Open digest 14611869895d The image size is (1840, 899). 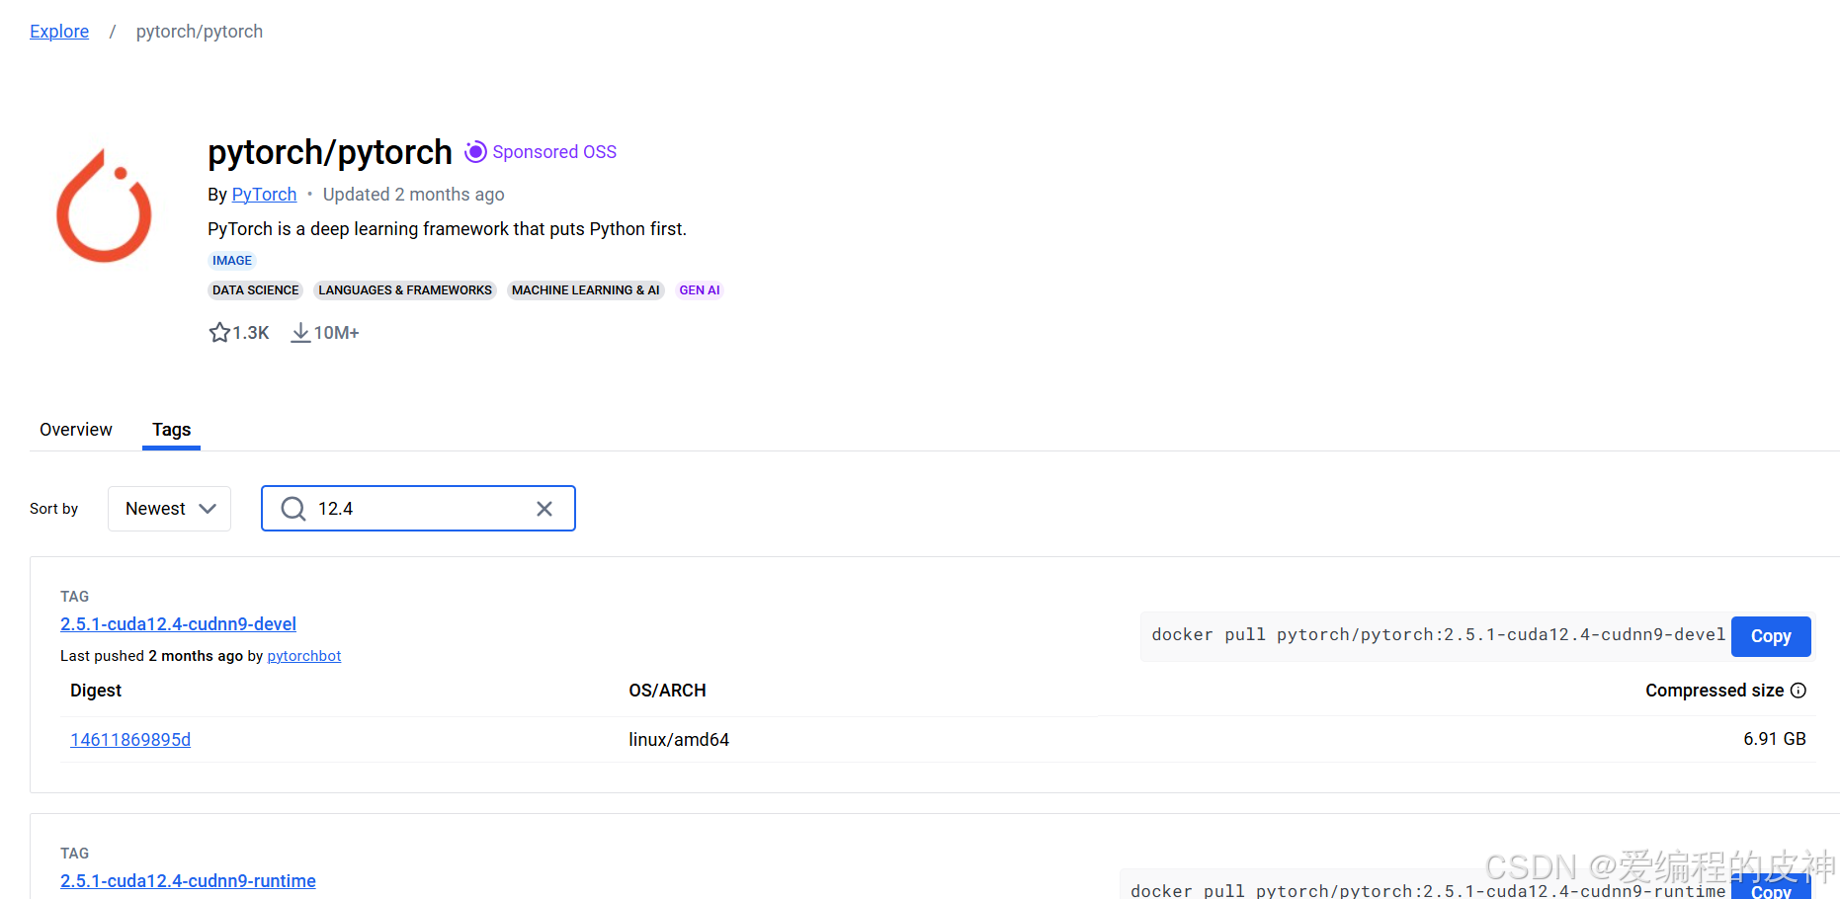point(130,740)
